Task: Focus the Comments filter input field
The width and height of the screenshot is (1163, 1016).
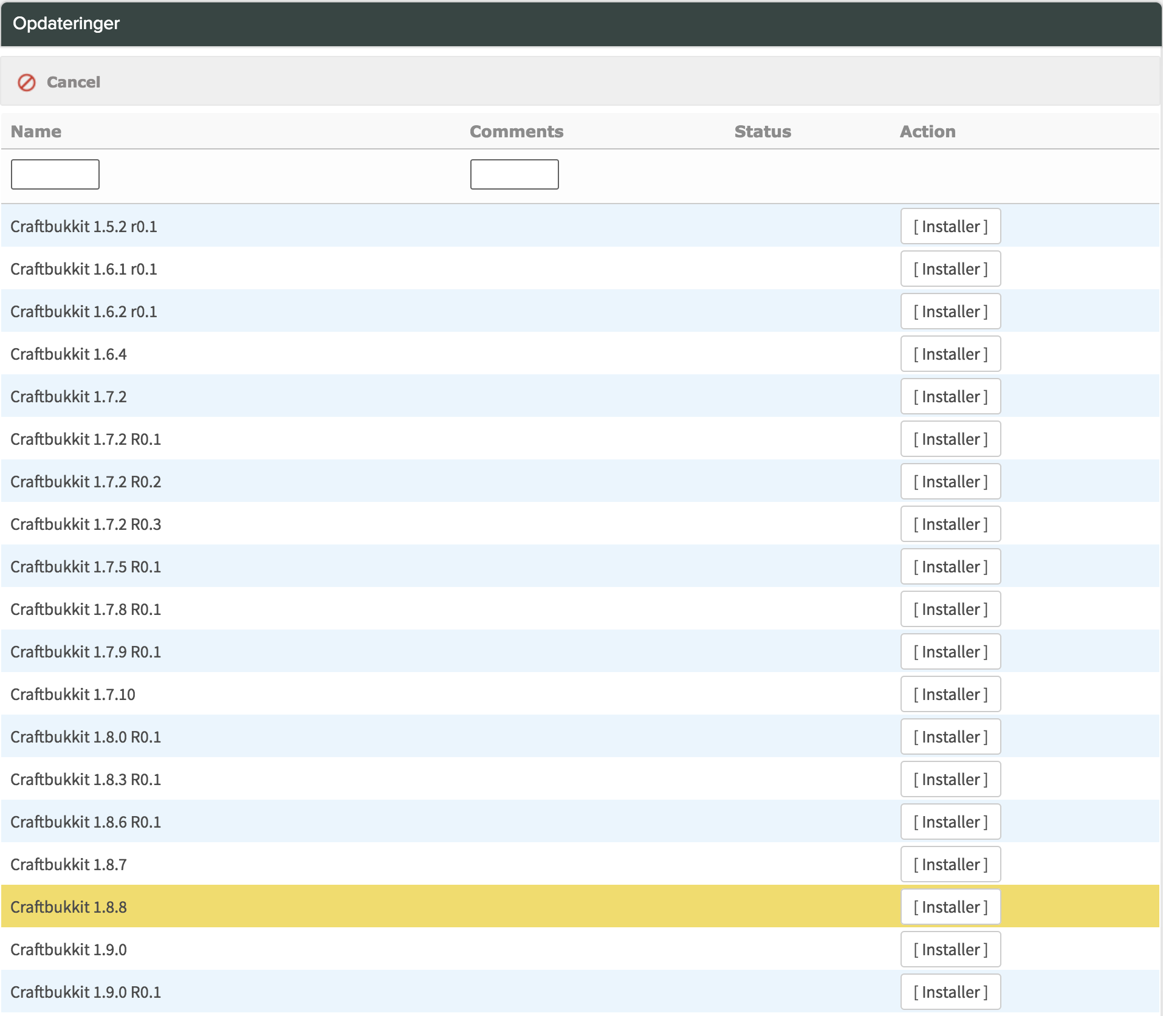Action: click(x=515, y=174)
